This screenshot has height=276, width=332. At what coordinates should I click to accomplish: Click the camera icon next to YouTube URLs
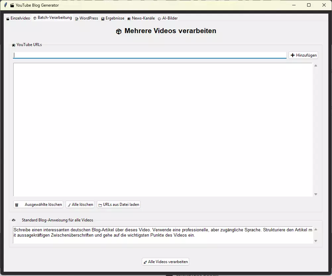click(14, 45)
